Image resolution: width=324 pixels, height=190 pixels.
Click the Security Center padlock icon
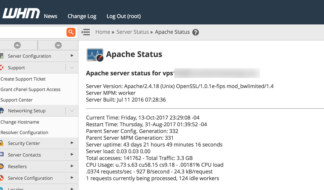click(x=2, y=143)
